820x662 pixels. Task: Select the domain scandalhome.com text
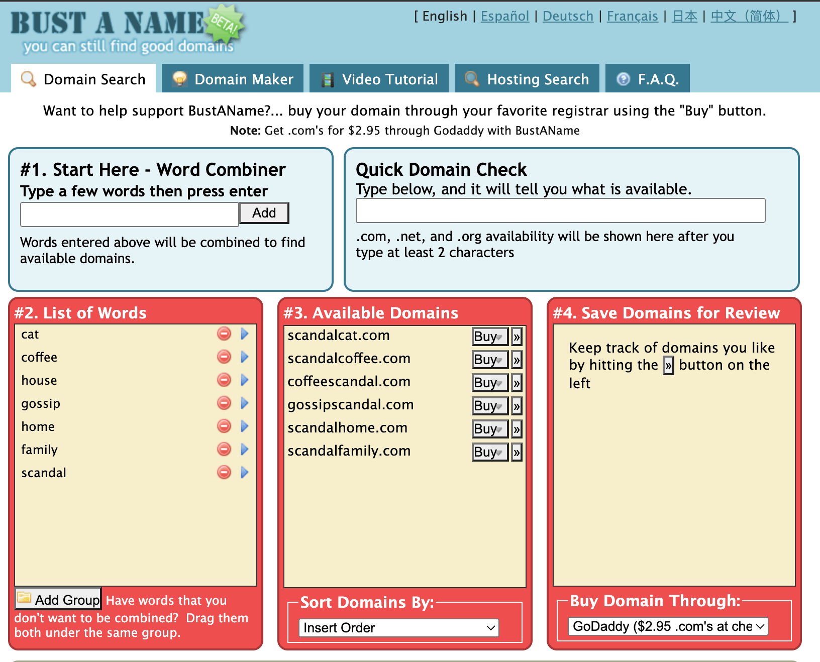[348, 427]
